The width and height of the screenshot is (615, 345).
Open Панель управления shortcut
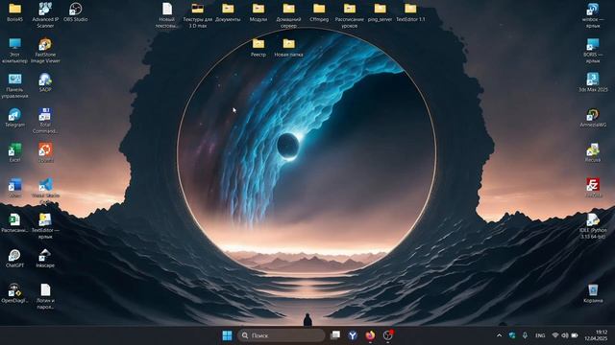[x=15, y=85]
